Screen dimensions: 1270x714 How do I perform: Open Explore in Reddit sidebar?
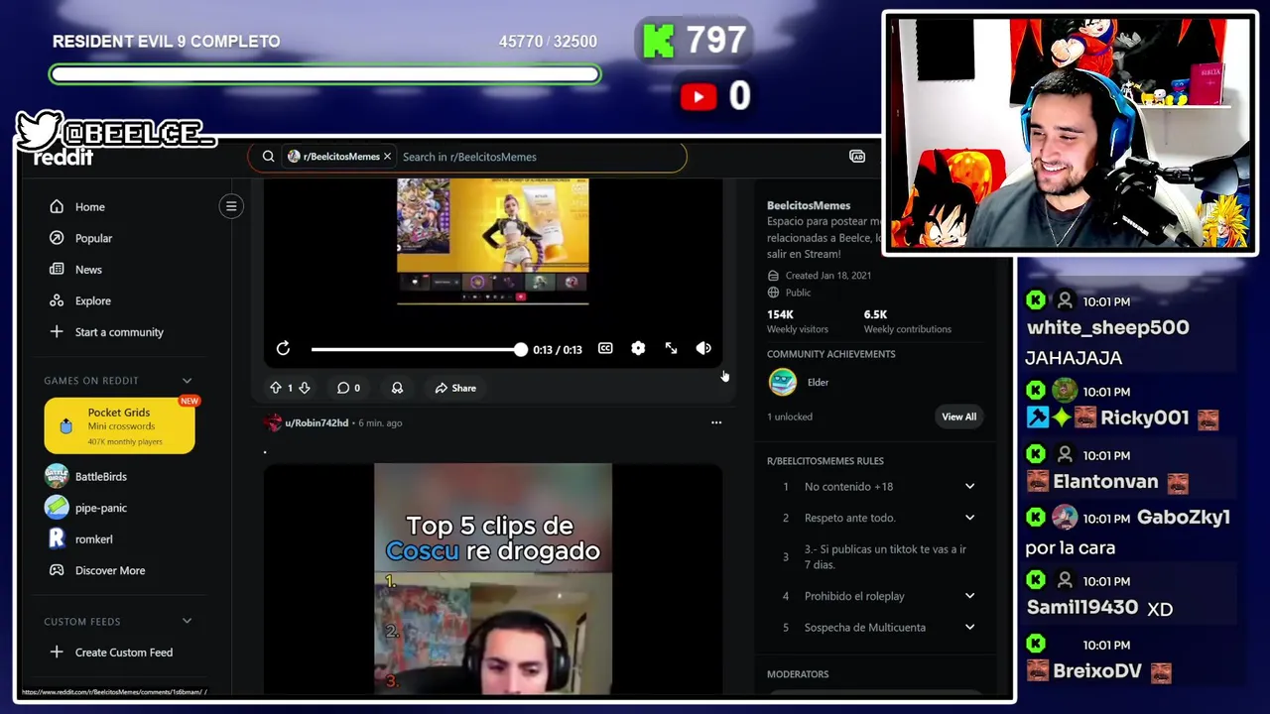tap(92, 300)
